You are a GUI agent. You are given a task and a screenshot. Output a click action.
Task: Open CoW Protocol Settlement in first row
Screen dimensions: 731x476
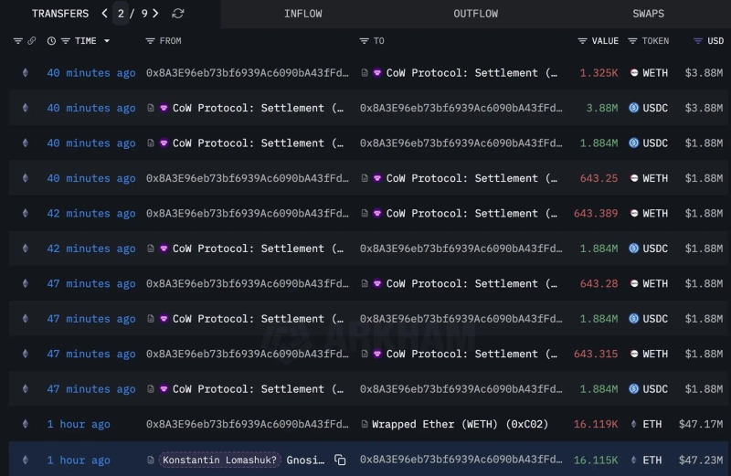click(x=471, y=73)
